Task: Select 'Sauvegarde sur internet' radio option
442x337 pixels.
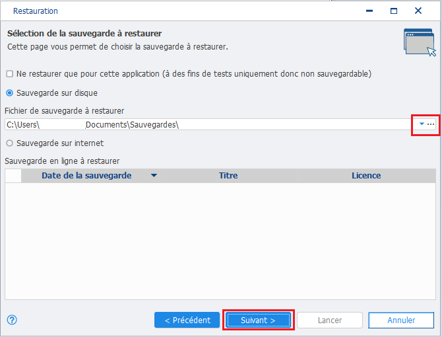Action: (x=10, y=143)
